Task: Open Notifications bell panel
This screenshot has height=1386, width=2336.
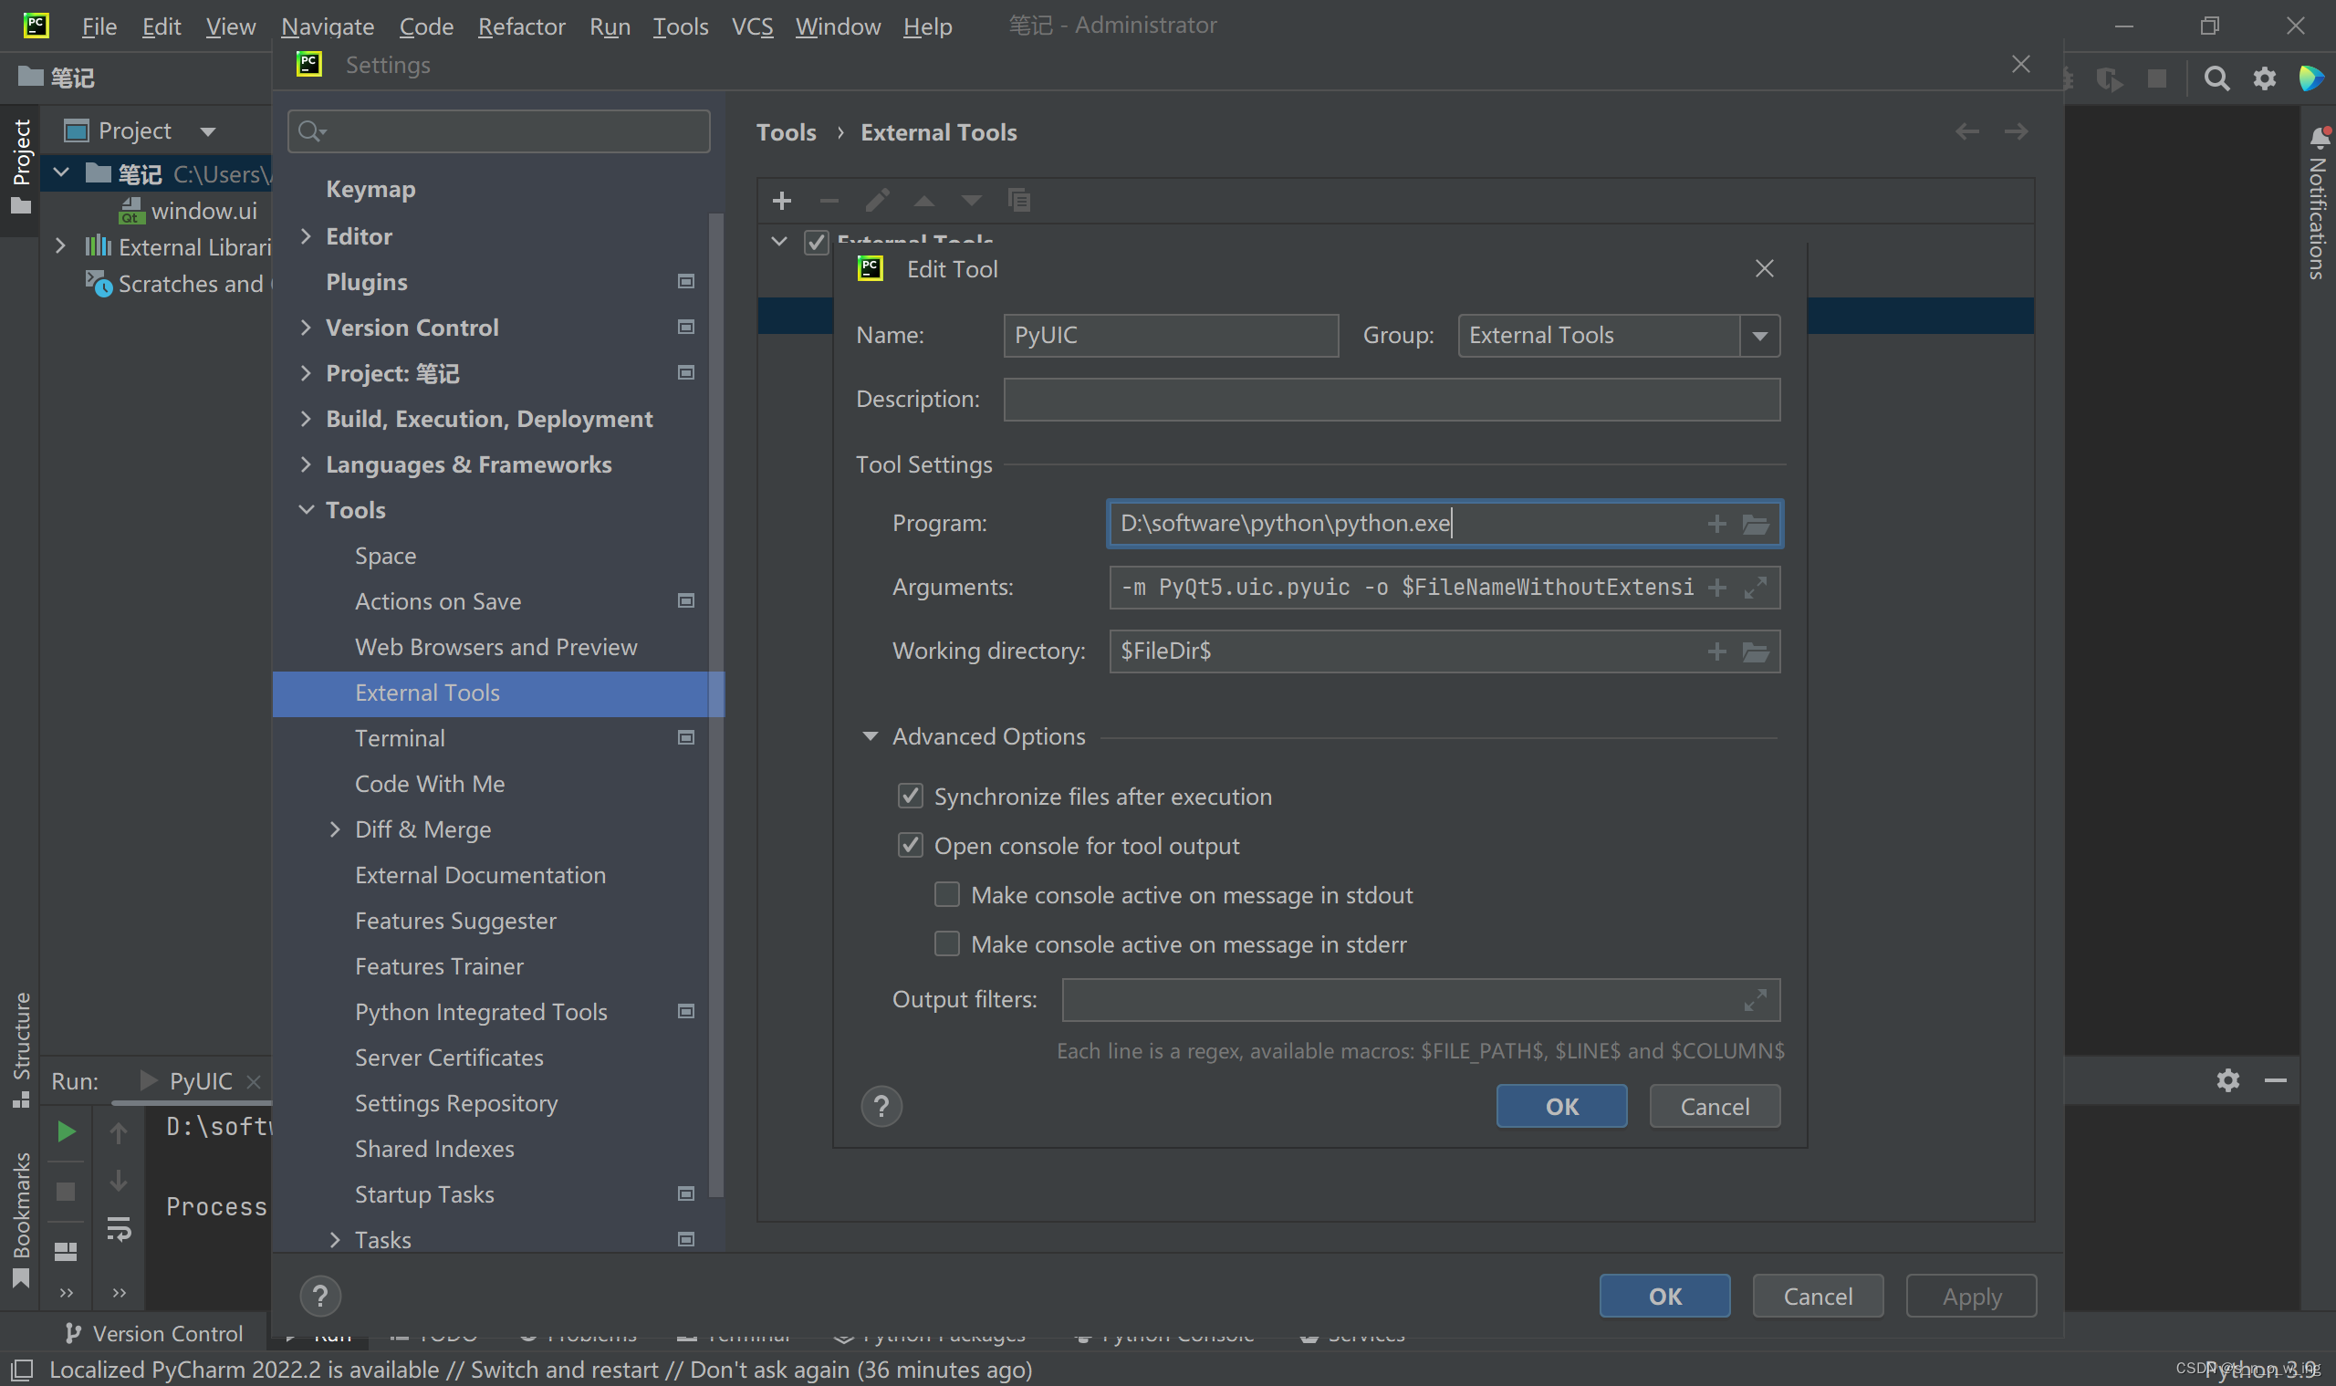Action: click(x=2320, y=137)
